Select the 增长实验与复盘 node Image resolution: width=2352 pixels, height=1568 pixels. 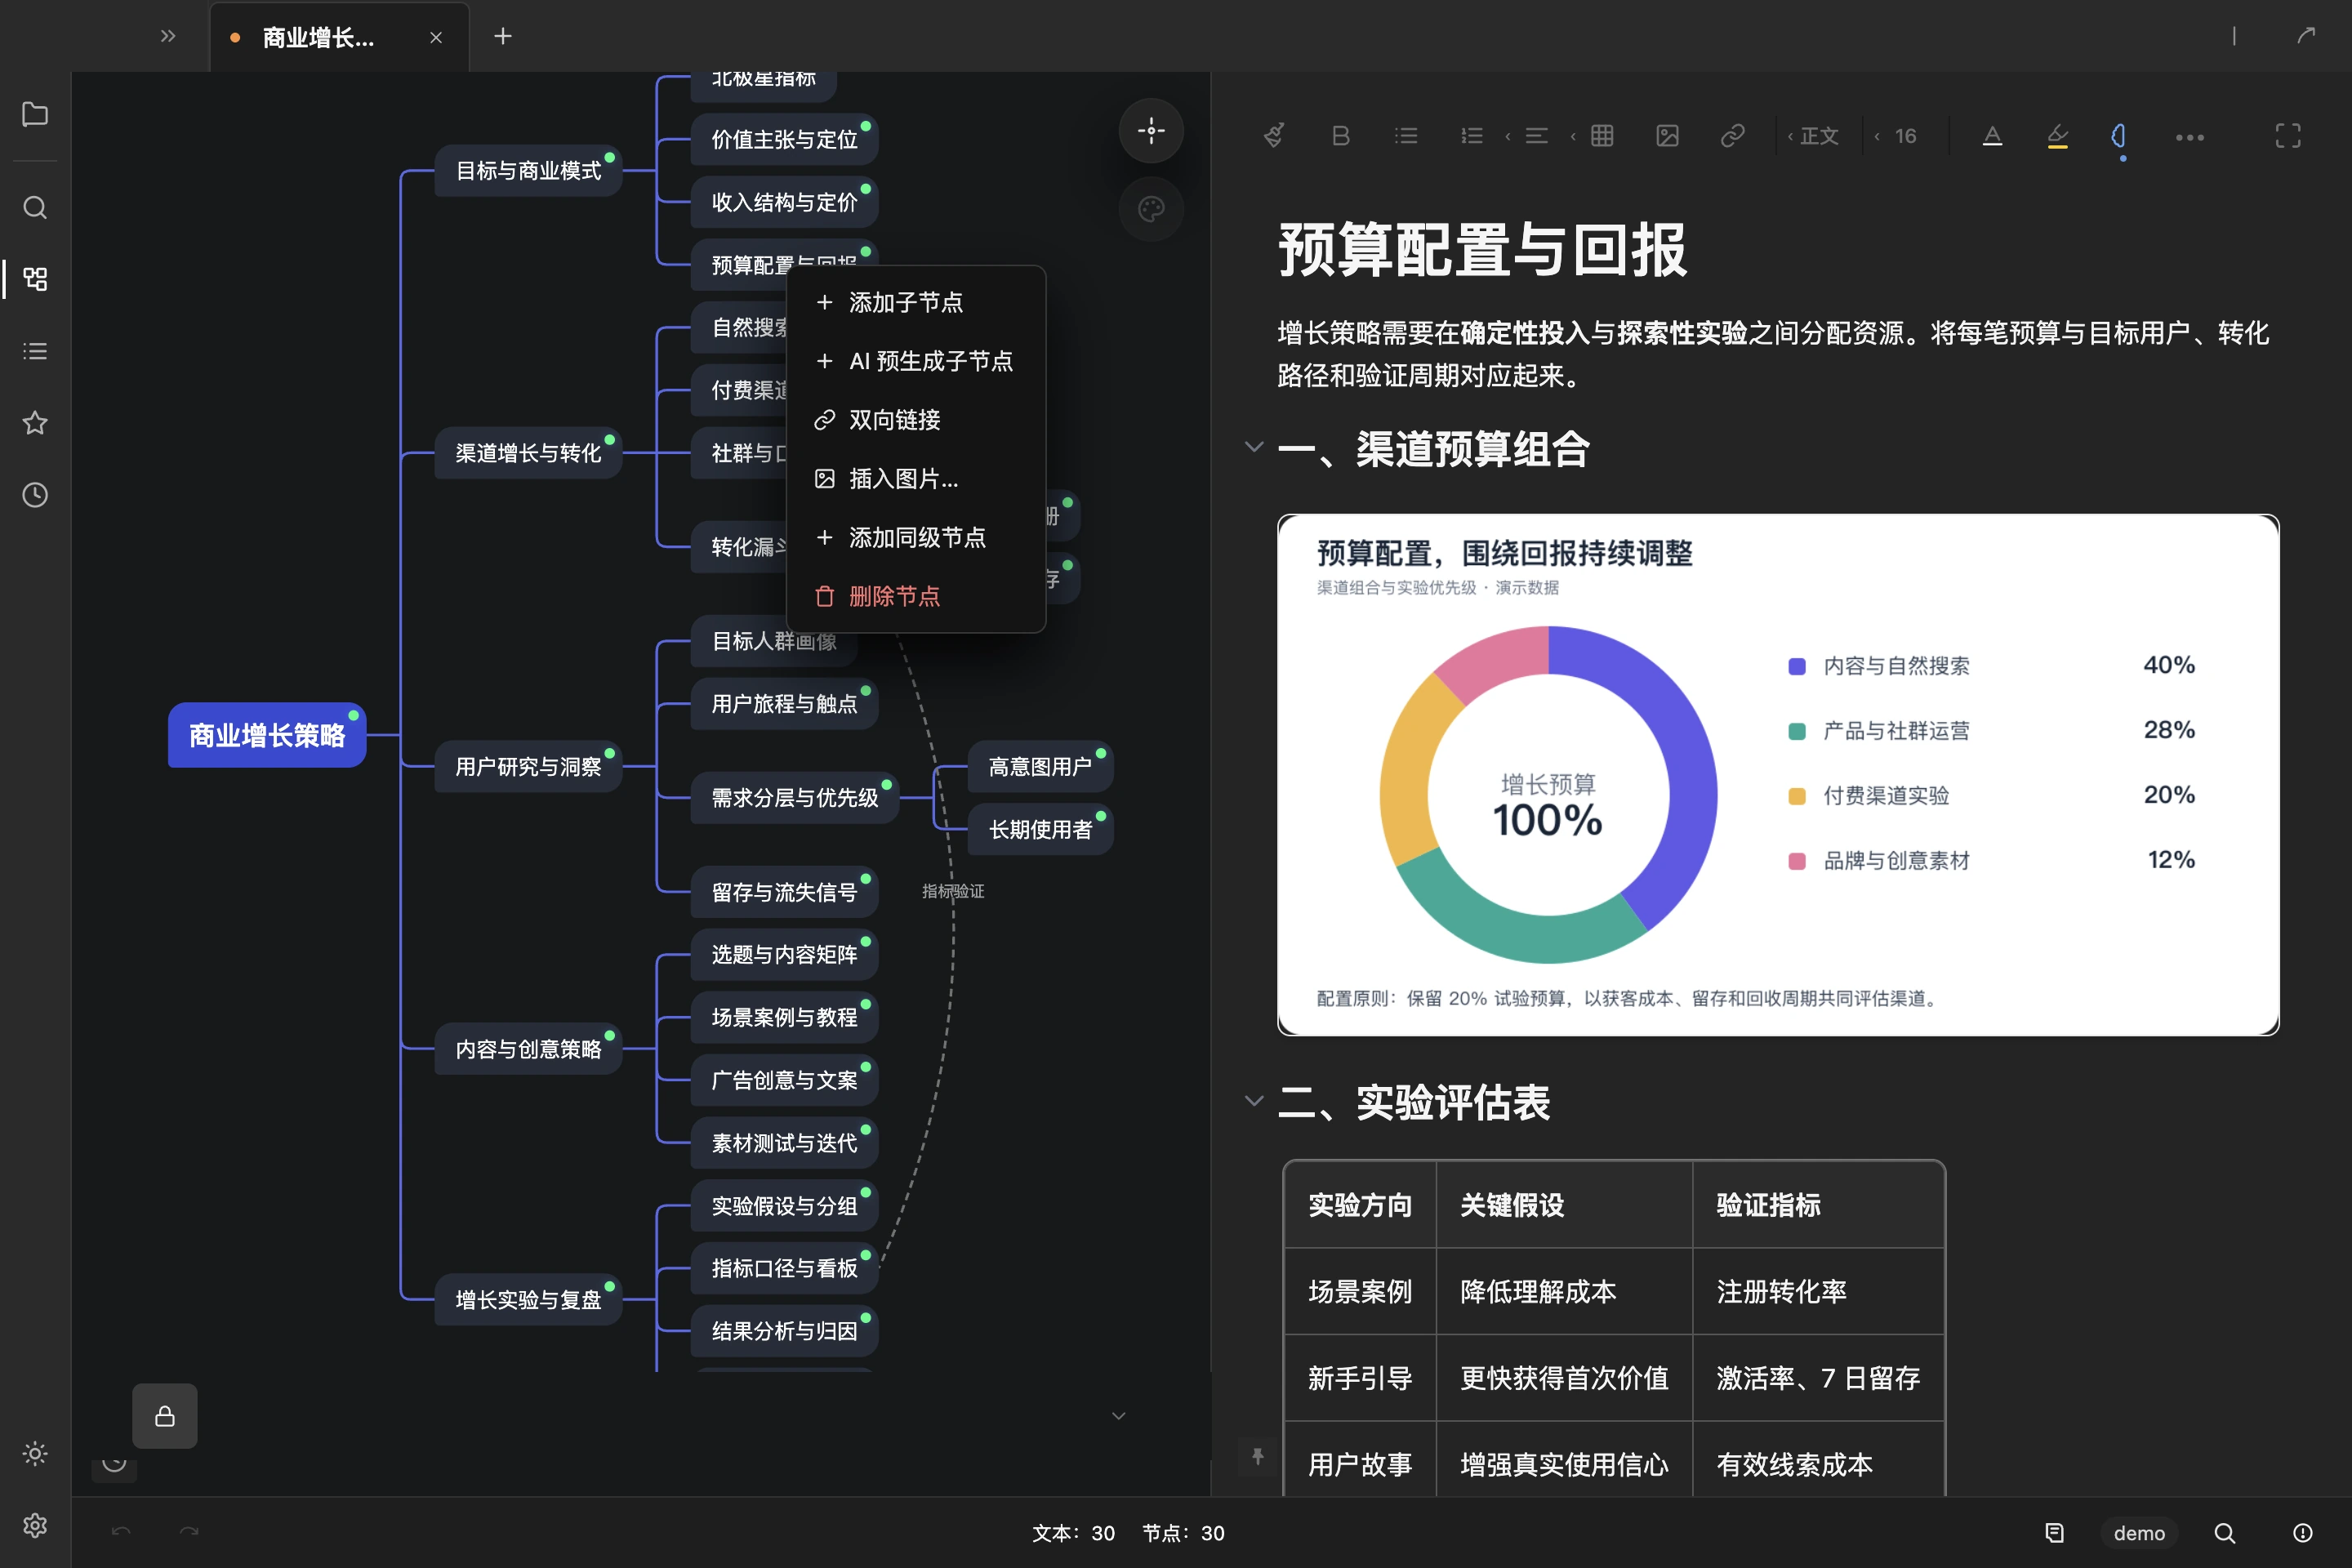click(x=528, y=1300)
